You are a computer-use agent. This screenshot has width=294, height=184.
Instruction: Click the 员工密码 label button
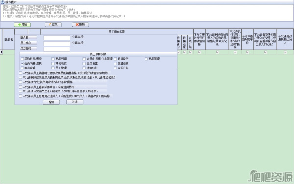tap(28, 48)
